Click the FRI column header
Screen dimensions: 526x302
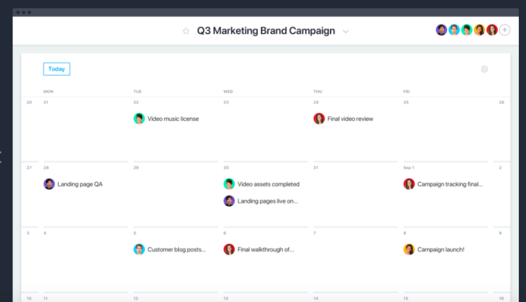(406, 91)
